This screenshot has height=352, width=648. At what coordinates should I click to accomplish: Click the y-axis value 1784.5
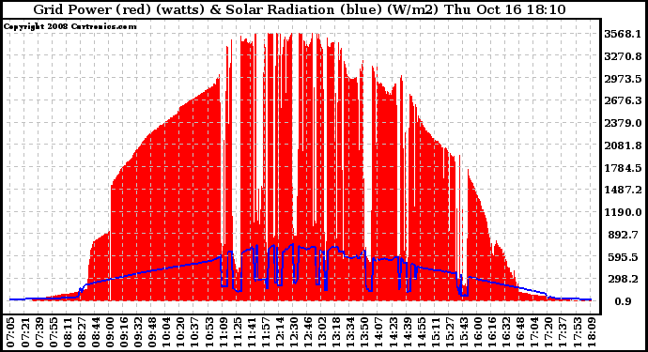tap(623, 168)
